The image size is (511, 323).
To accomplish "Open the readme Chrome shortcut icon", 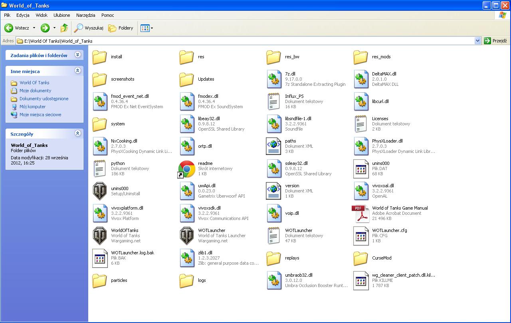I will click(x=186, y=169).
